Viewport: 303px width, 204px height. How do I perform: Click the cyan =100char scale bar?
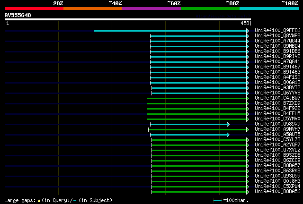(217, 201)
